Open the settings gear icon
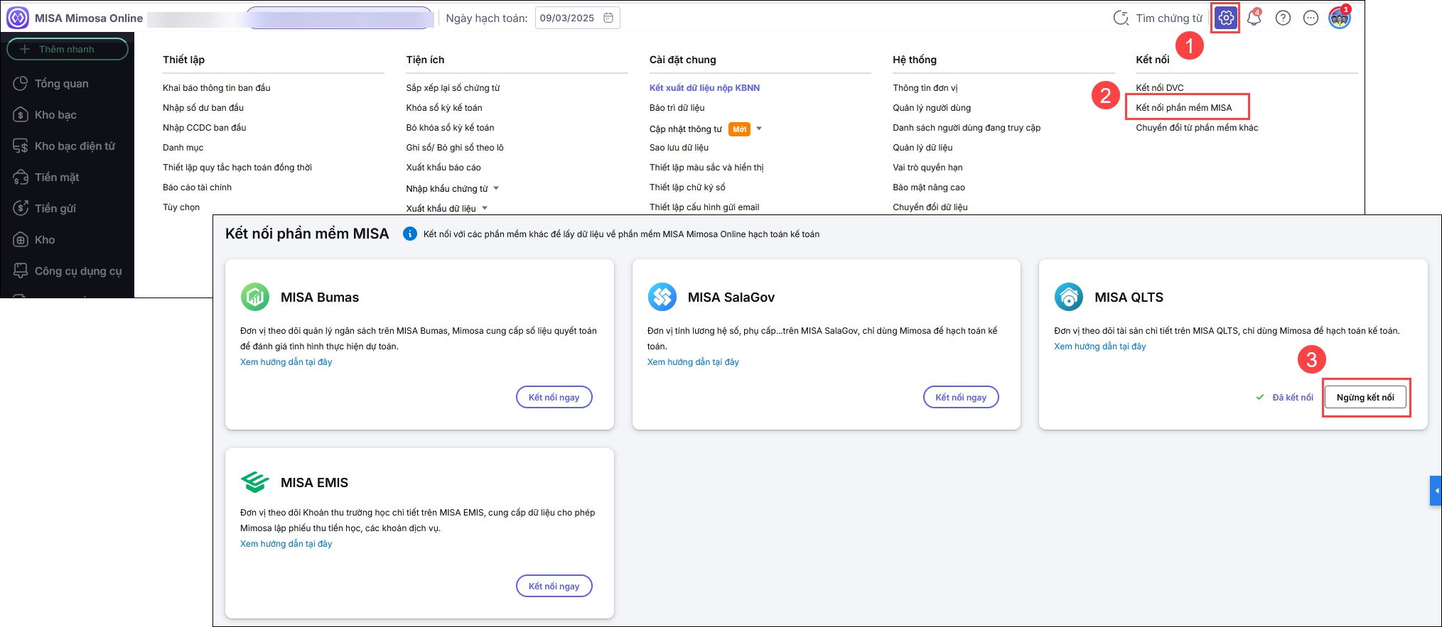Image resolution: width=1442 pixels, height=627 pixels. click(x=1226, y=18)
